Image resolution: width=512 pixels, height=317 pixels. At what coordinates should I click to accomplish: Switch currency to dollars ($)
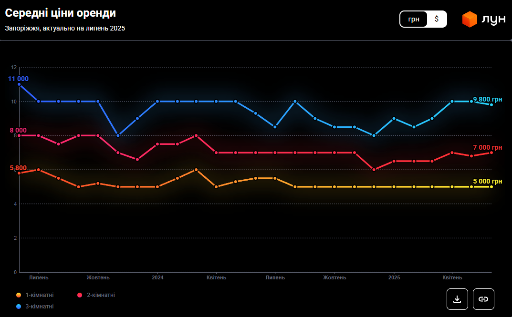(x=437, y=19)
